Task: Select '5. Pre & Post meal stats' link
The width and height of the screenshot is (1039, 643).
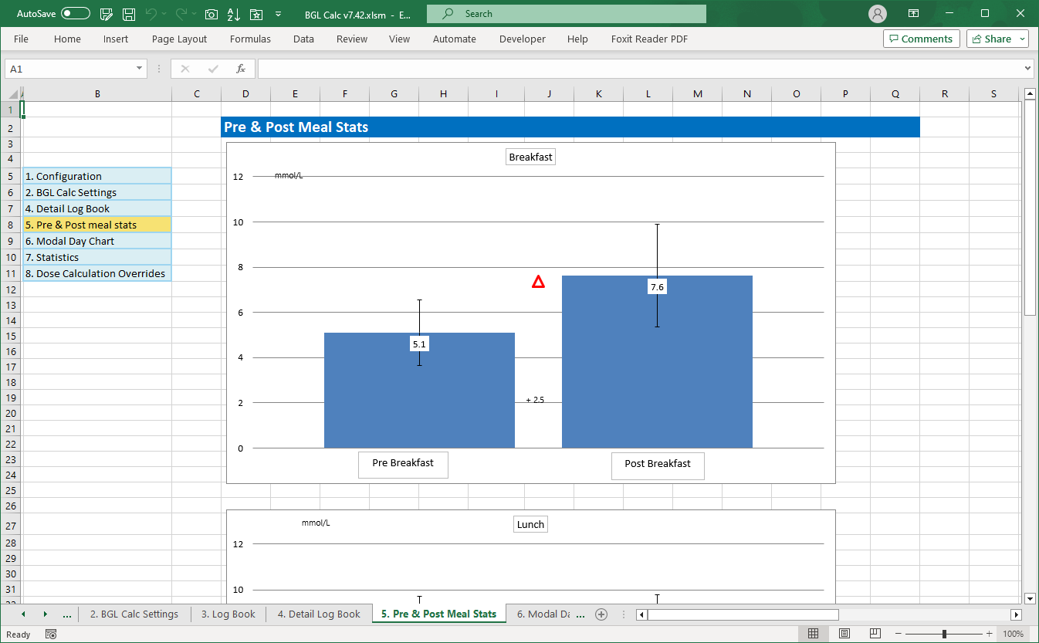Action: (x=97, y=225)
